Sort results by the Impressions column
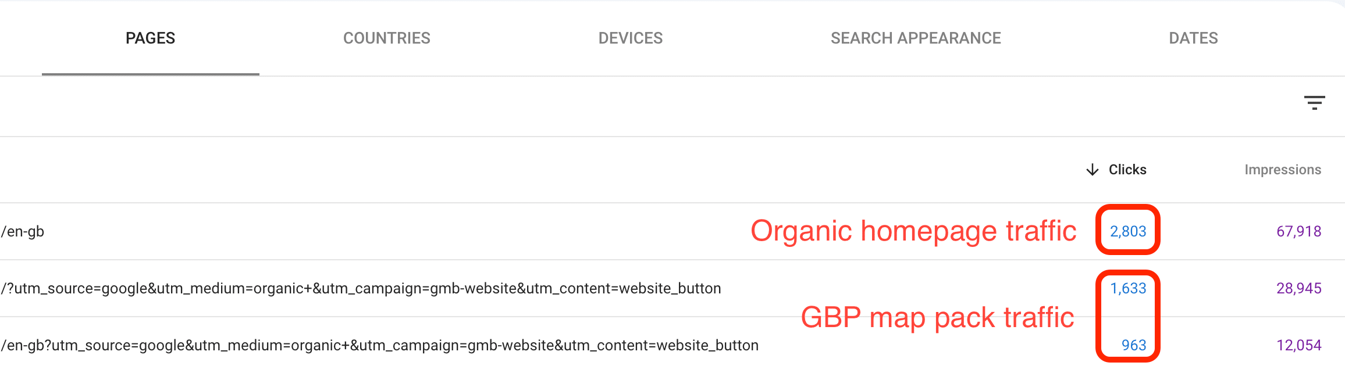The image size is (1345, 373). 1282,169
